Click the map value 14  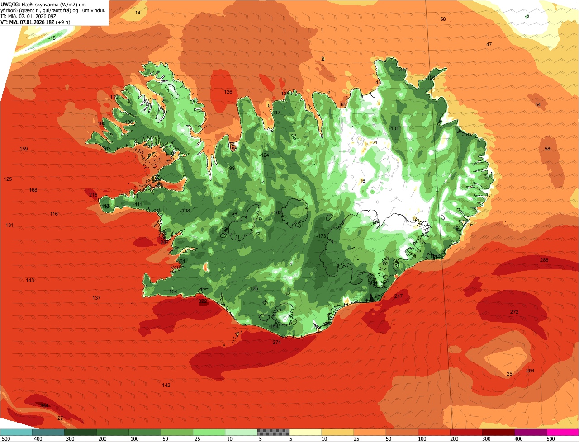[138, 13]
